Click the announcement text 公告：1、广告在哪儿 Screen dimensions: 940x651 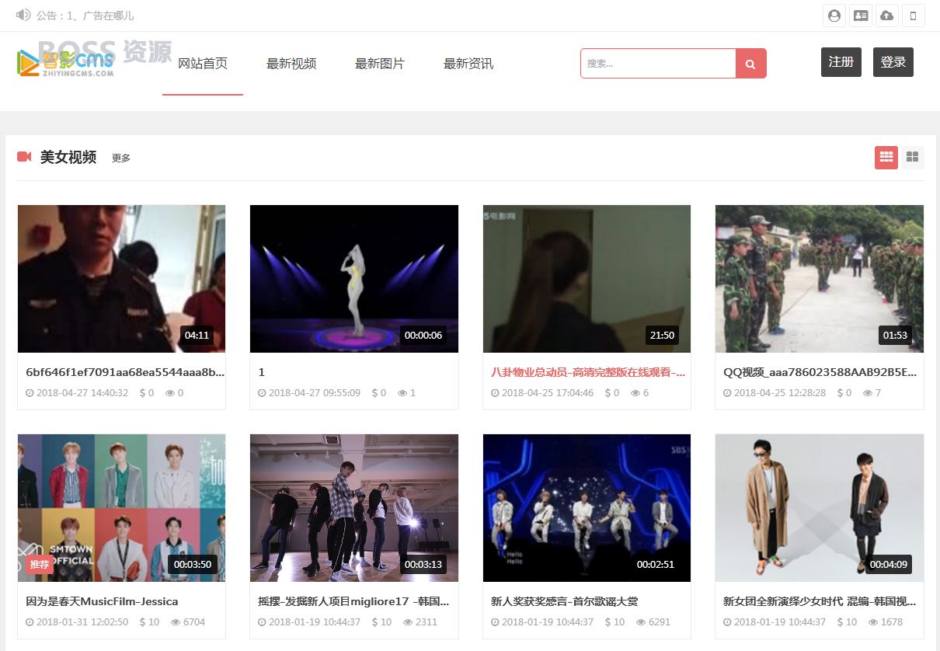[85, 16]
